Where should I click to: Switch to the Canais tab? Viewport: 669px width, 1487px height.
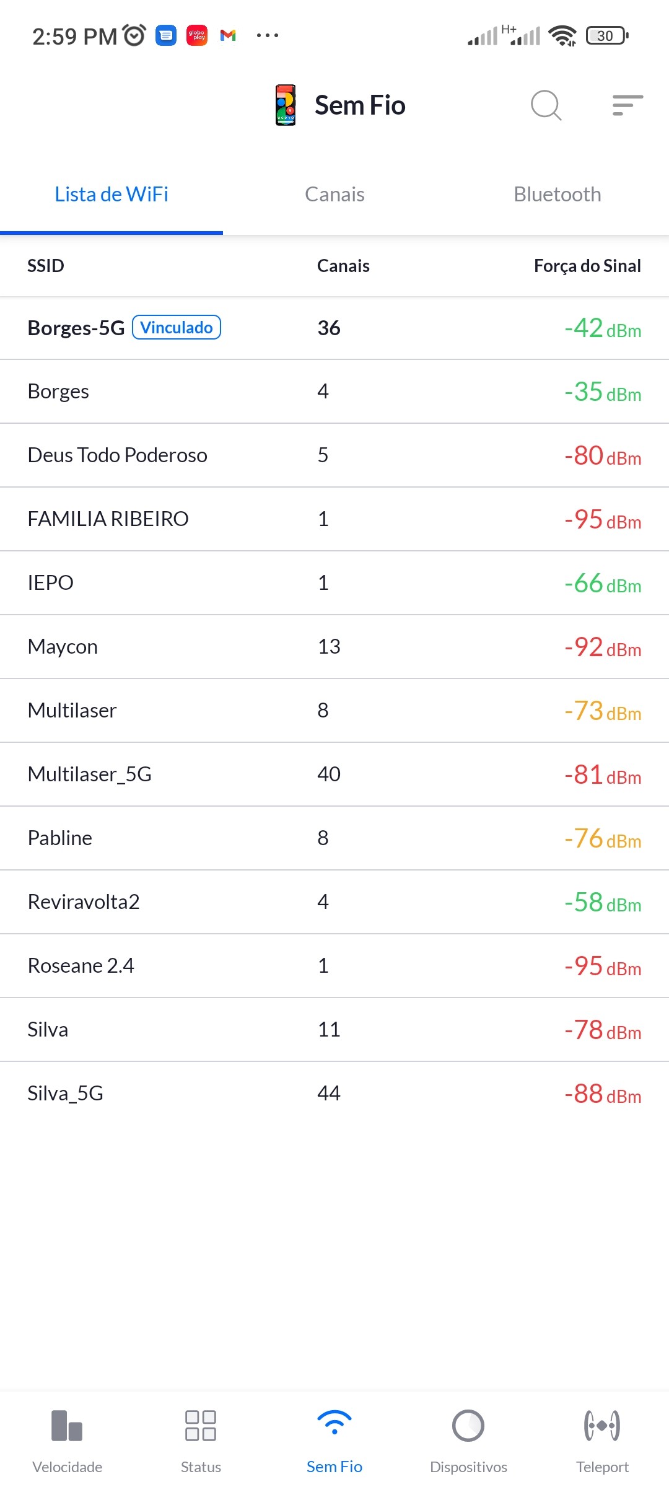334,195
